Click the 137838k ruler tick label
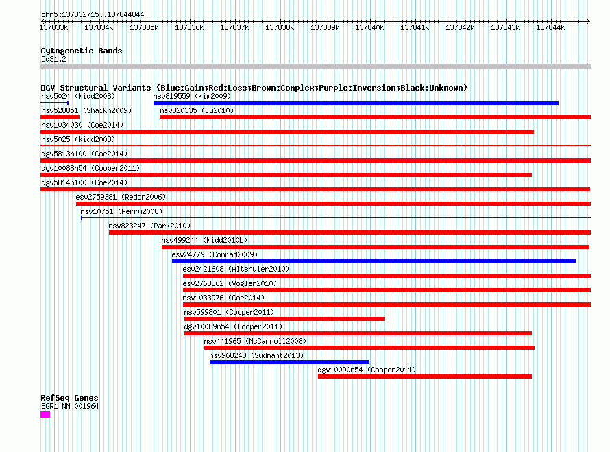The image size is (610, 452). click(280, 27)
